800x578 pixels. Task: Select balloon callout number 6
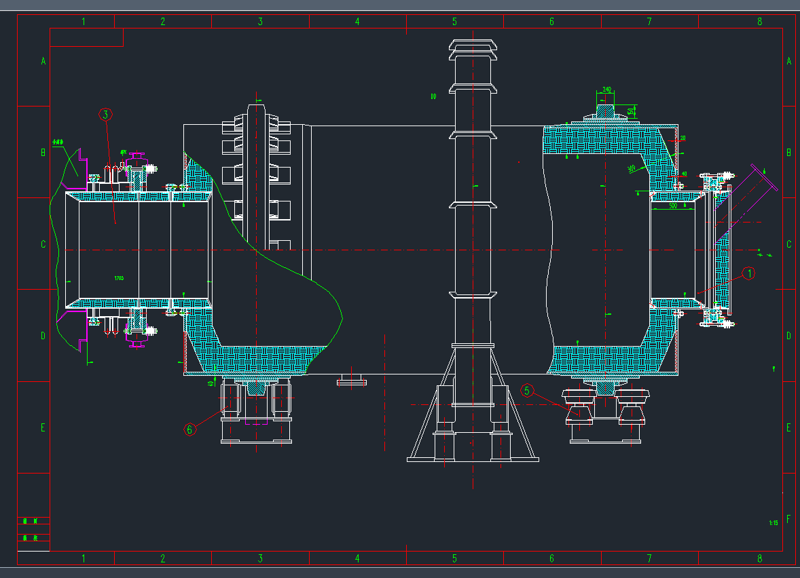point(189,429)
